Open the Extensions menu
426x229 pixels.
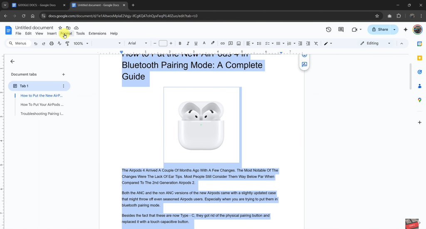click(97, 33)
